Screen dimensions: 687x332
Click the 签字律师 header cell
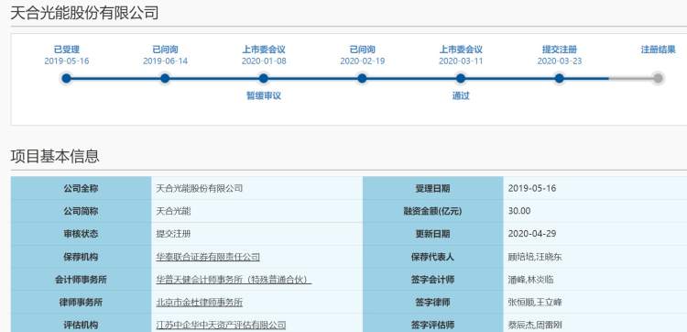point(433,303)
